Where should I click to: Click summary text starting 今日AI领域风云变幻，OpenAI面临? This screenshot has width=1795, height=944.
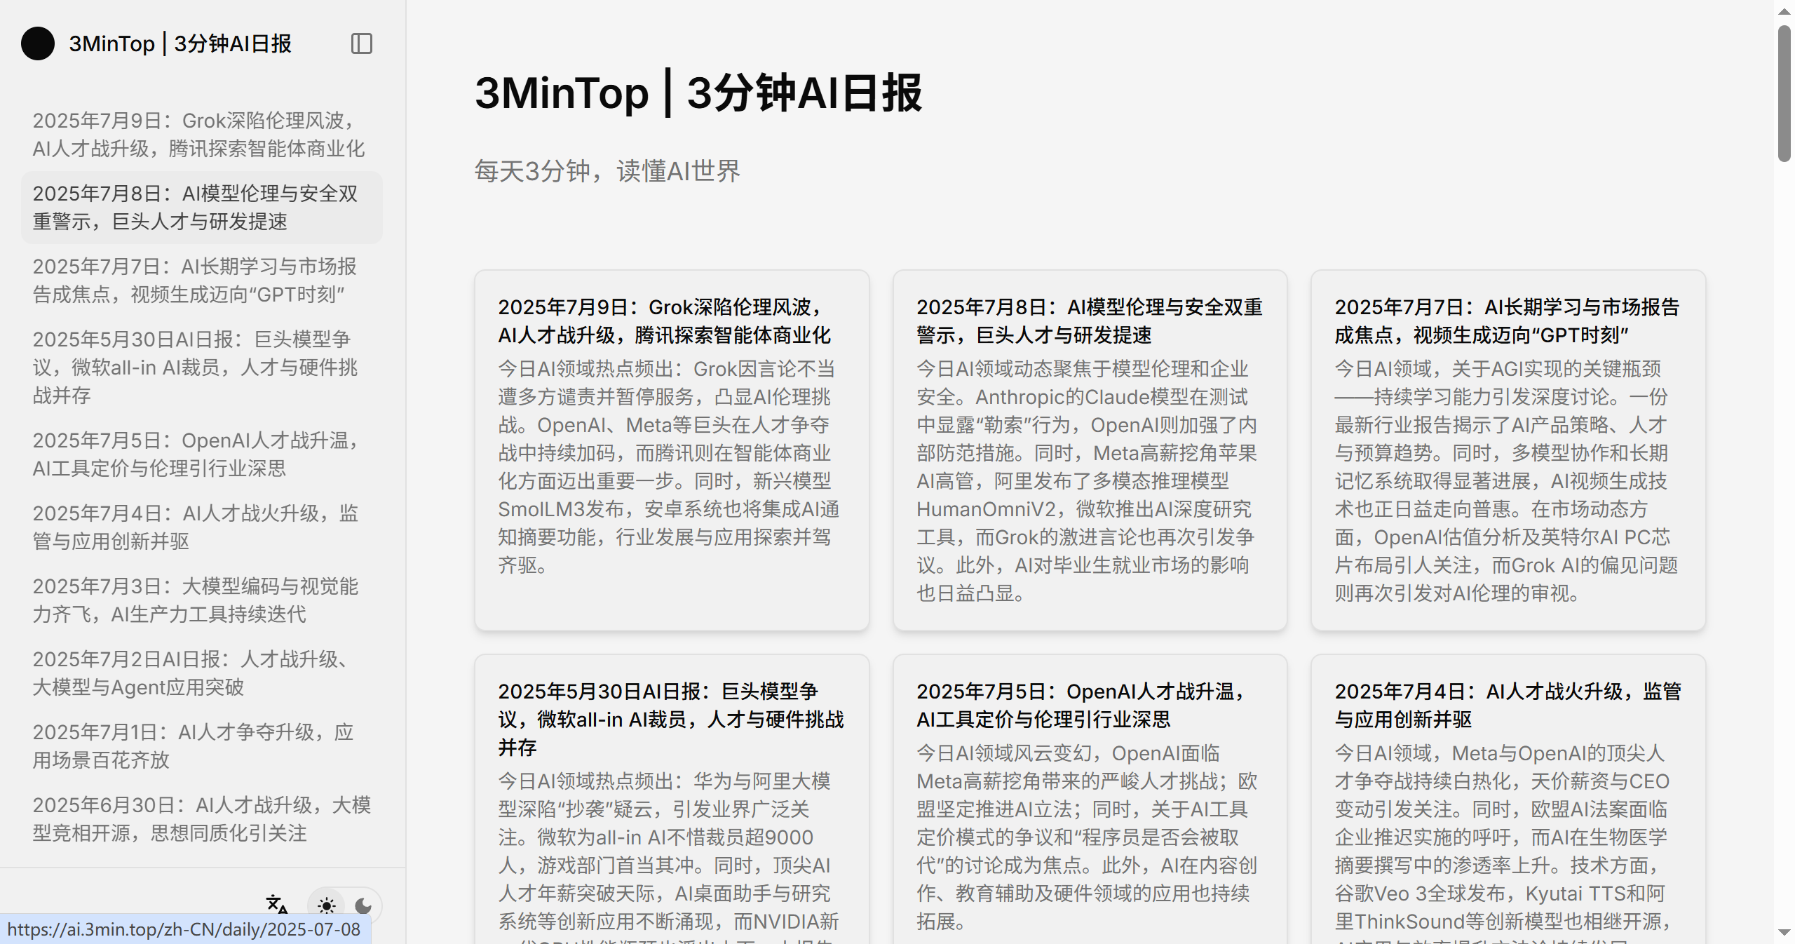pos(1087,837)
